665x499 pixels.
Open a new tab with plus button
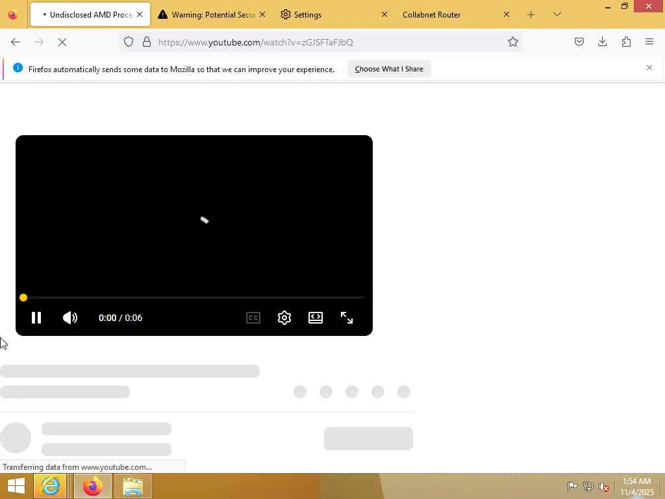531,15
